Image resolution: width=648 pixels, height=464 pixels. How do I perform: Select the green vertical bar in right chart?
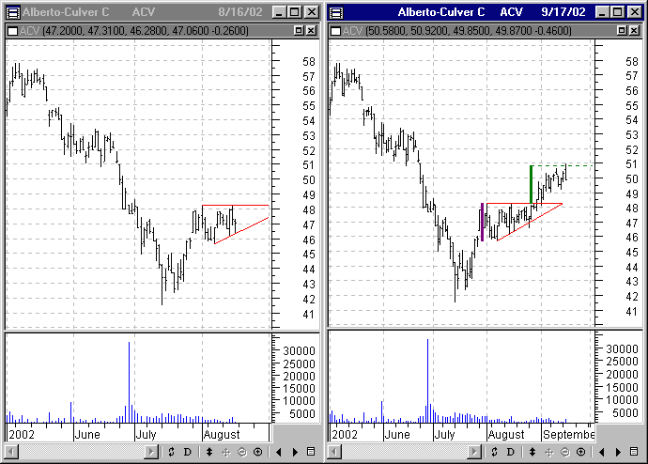(531, 184)
